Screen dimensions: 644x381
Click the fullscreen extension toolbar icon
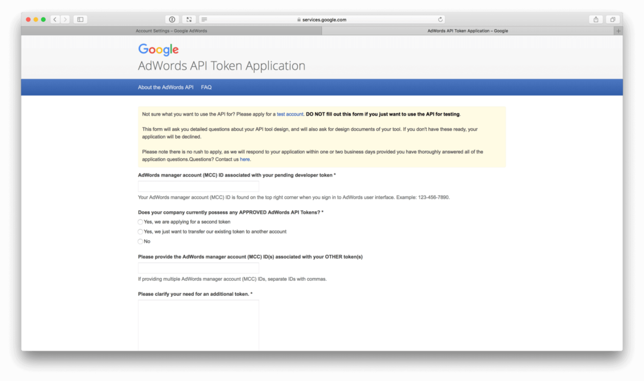(x=189, y=19)
